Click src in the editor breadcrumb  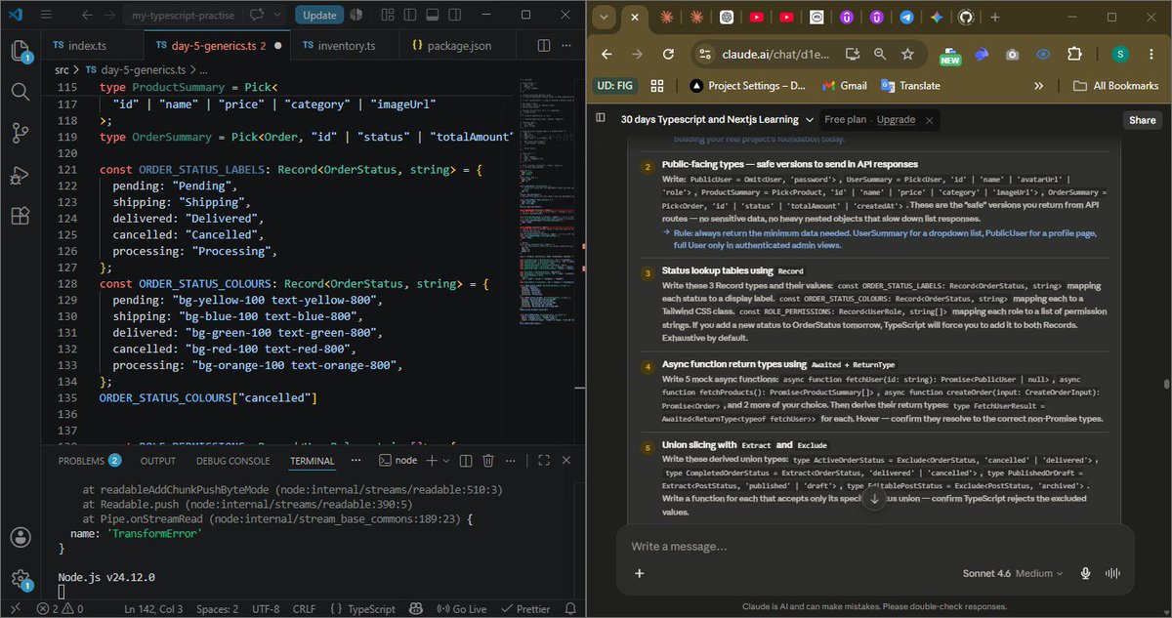pyautogui.click(x=63, y=70)
